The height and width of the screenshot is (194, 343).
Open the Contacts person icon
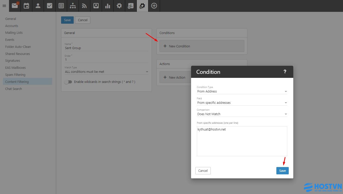(x=38, y=6)
